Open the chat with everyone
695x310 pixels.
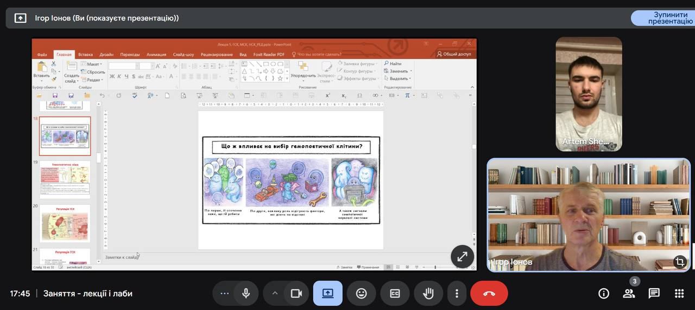[654, 293]
